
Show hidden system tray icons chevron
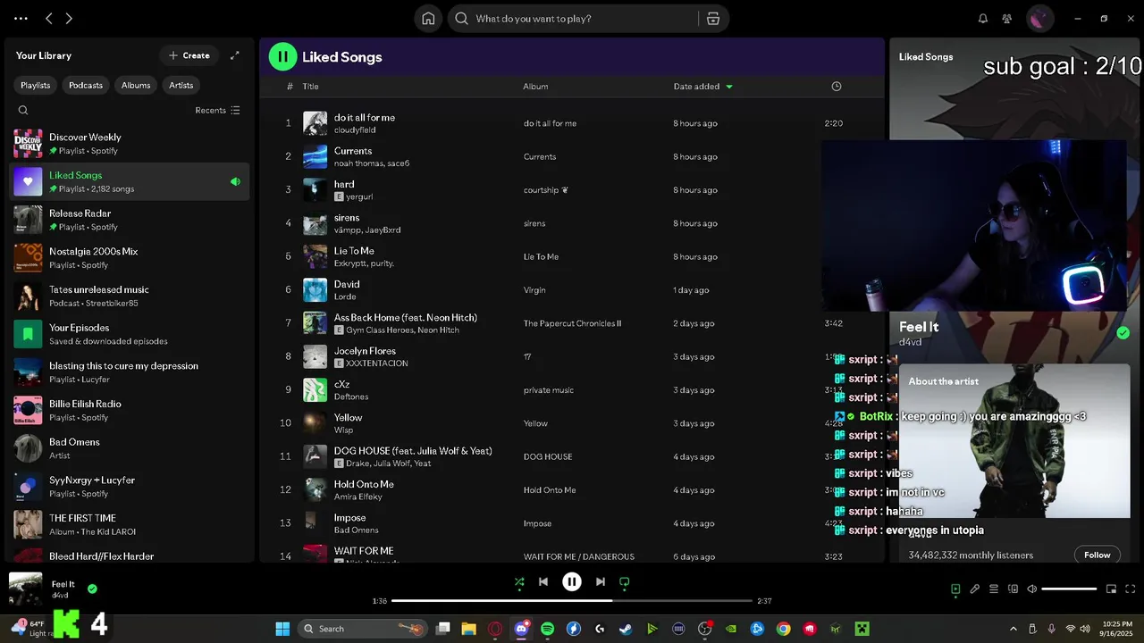coord(1013,629)
